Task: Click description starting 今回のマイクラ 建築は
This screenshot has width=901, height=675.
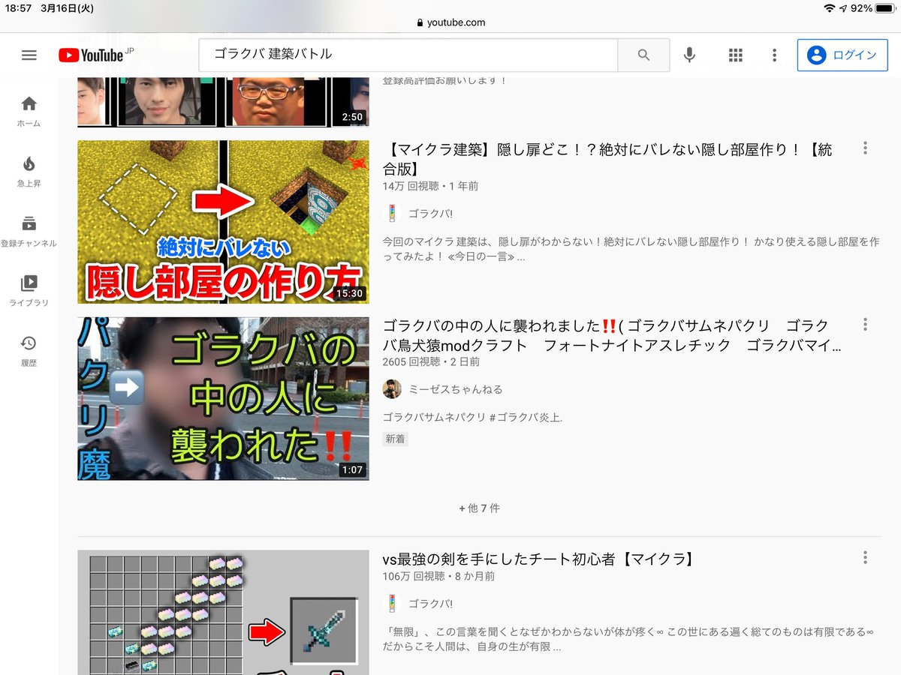Action: pyautogui.click(x=631, y=249)
